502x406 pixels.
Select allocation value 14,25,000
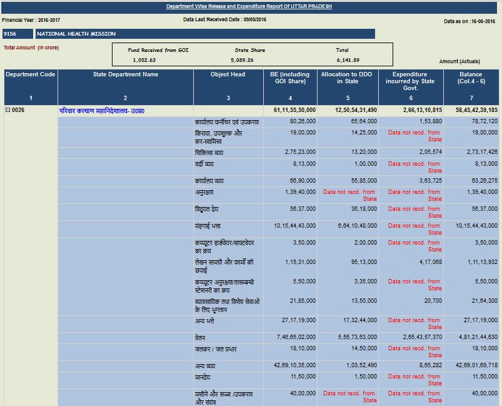coord(364,133)
